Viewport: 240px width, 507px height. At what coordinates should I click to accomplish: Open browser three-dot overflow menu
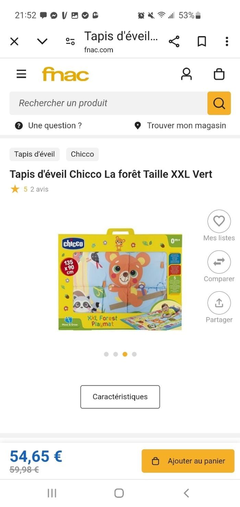tap(227, 42)
